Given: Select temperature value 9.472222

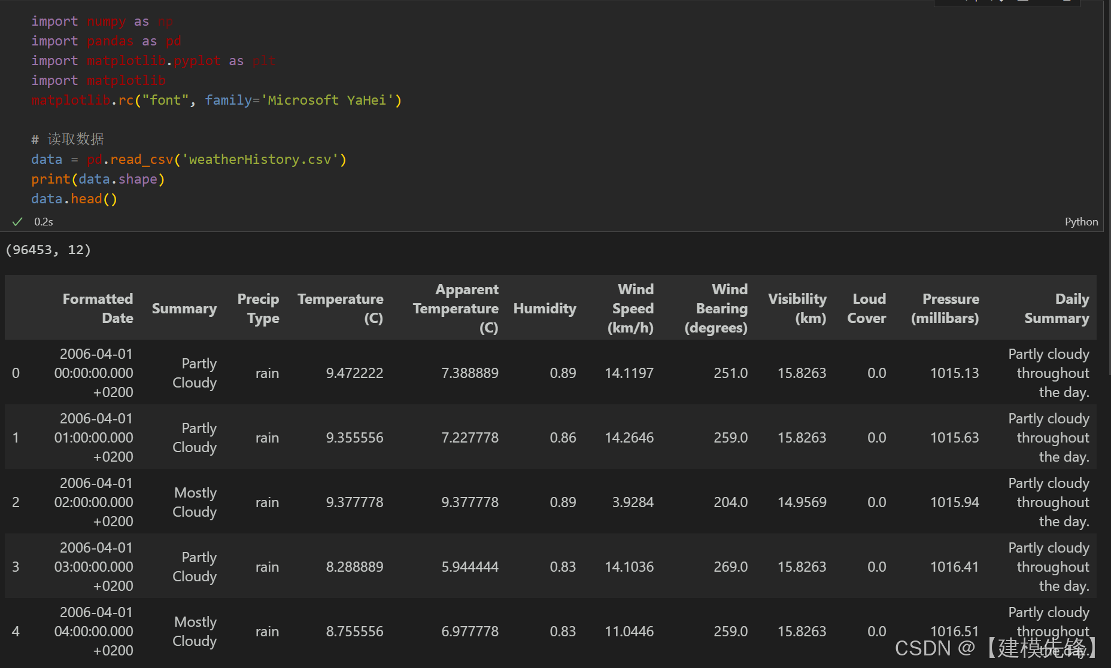Looking at the screenshot, I should click(x=354, y=373).
